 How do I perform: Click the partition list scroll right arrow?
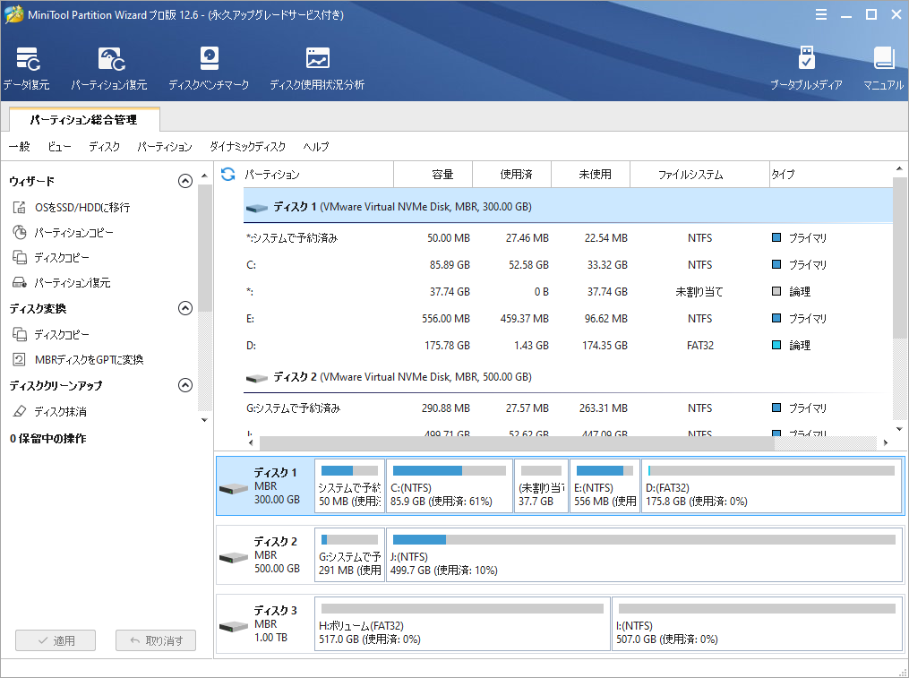[x=886, y=442]
